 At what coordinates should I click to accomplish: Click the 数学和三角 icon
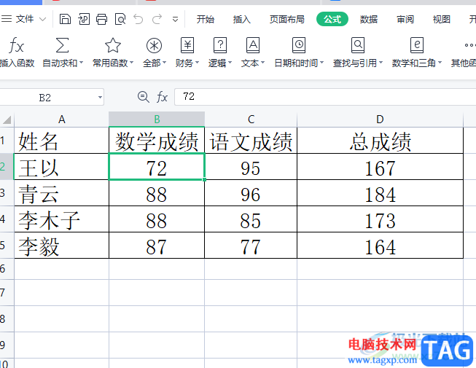(x=417, y=45)
